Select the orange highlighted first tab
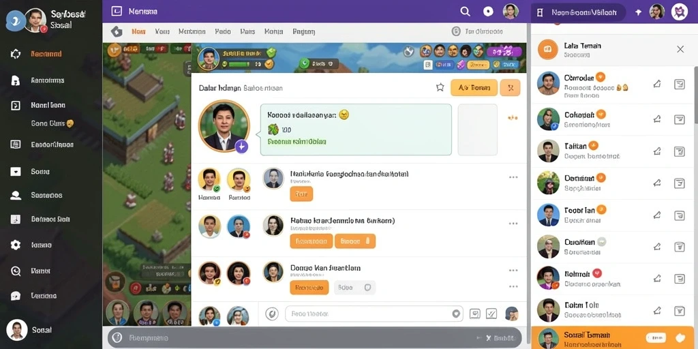The height and width of the screenshot is (349, 698). 138,31
